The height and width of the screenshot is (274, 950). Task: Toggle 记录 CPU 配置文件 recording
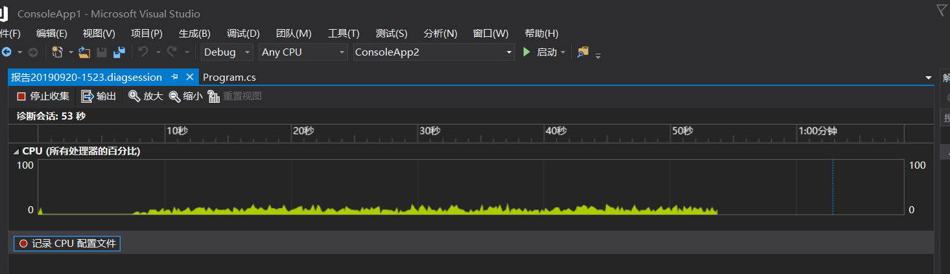(x=67, y=244)
